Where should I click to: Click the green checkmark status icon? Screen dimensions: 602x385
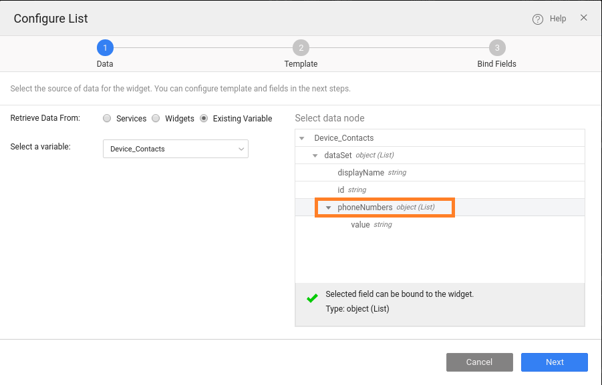[x=311, y=299]
